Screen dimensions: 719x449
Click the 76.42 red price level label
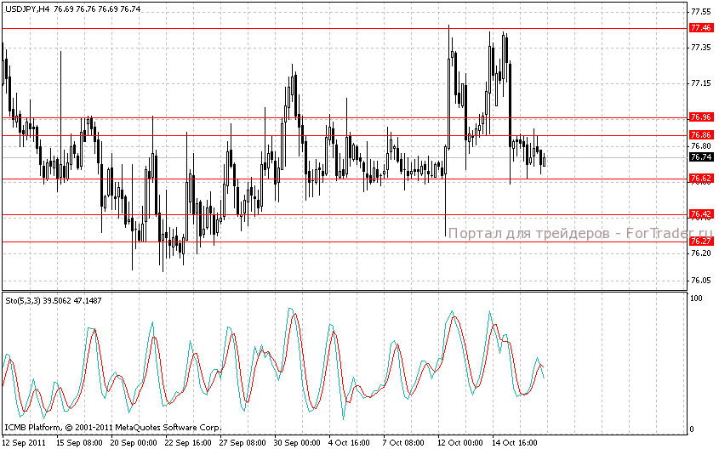[701, 214]
